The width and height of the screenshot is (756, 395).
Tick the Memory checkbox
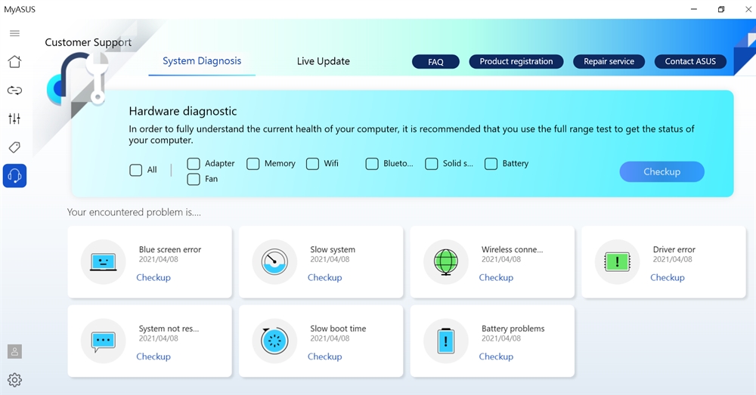tap(253, 164)
